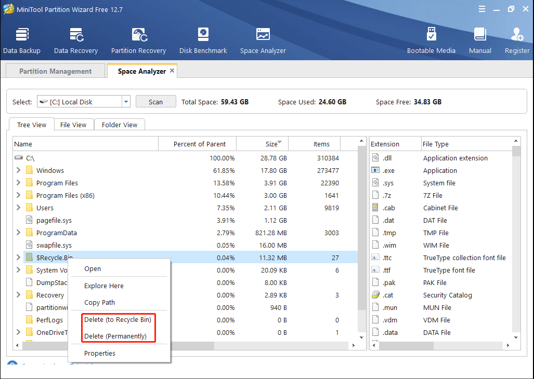Open Space Analyzer from the toolbar

(263, 41)
